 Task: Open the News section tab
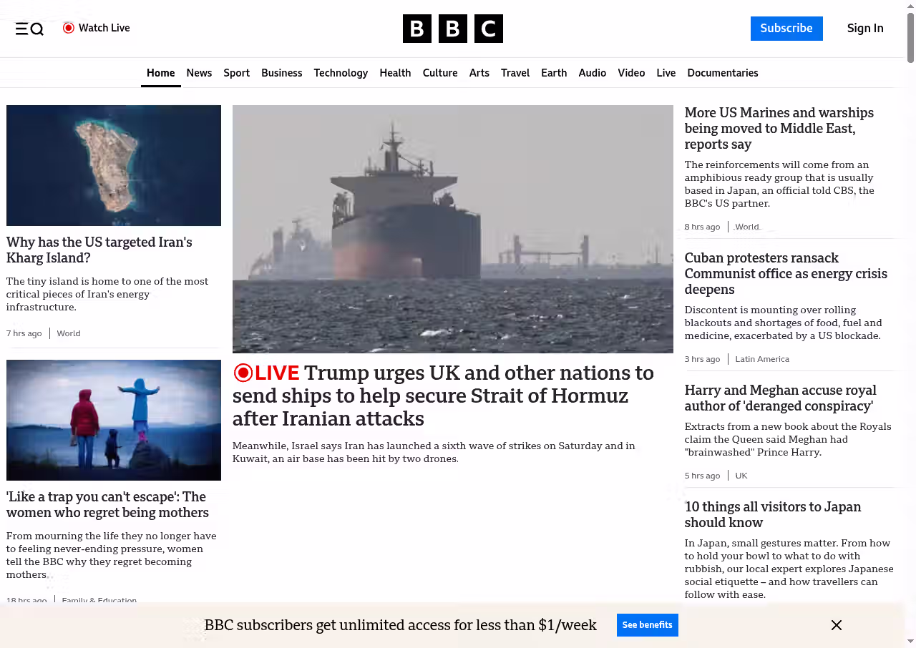click(199, 73)
